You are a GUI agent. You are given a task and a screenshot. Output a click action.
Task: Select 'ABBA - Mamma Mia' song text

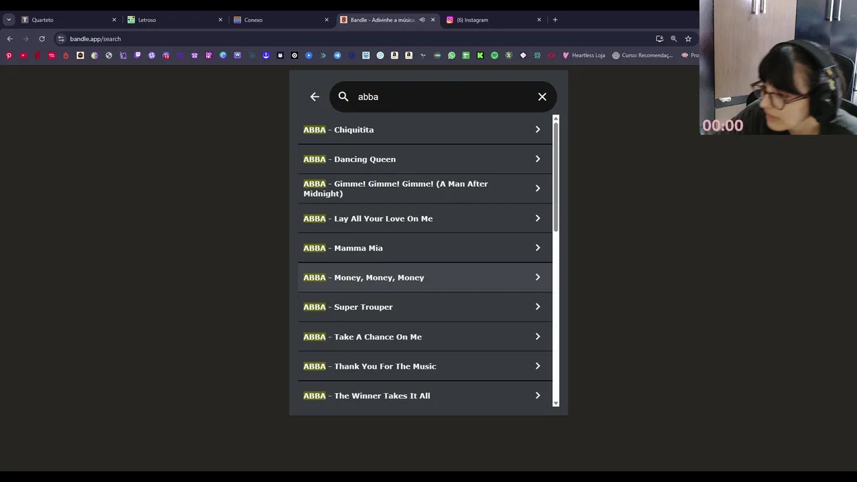click(343, 248)
